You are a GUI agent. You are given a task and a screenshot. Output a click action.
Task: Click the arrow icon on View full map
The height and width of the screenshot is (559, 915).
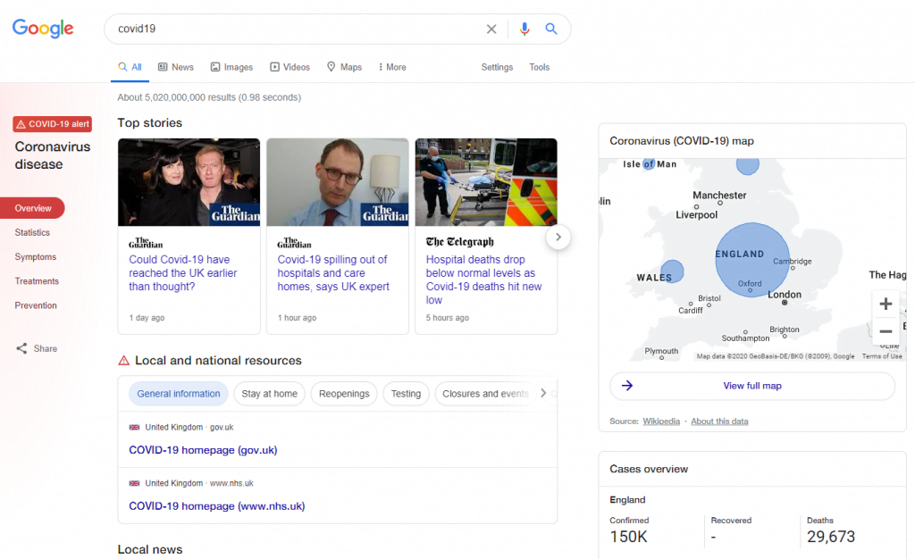[x=628, y=386]
